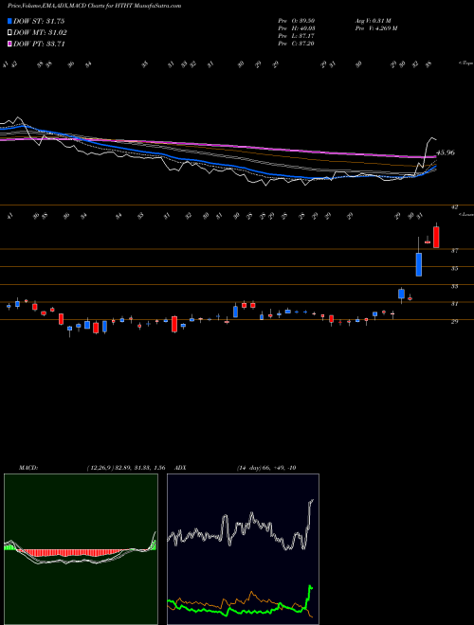
Task: Click the 31 price axis label
Action: pos(454,304)
